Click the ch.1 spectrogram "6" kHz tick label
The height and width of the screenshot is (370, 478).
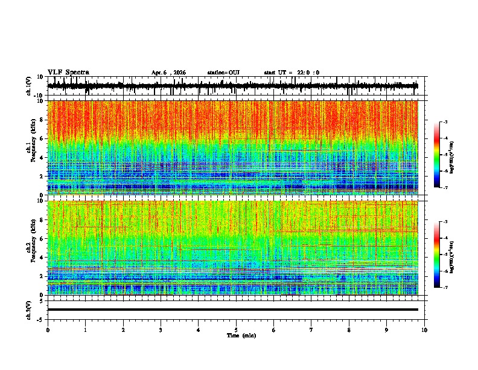pos(42,138)
